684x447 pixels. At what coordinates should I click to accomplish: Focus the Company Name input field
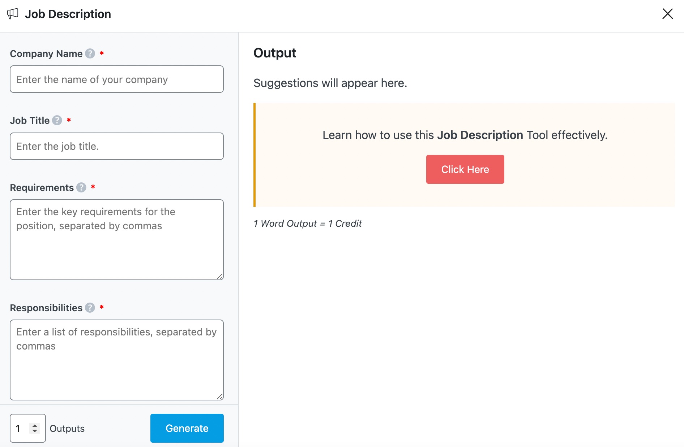coord(117,79)
